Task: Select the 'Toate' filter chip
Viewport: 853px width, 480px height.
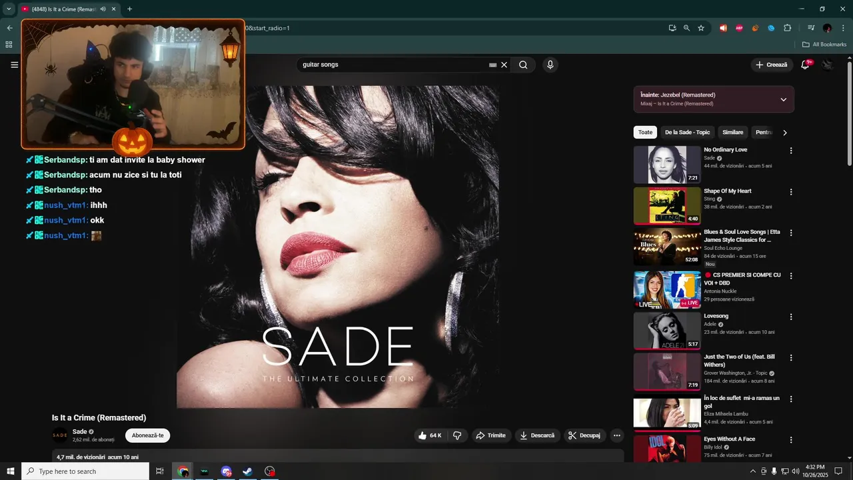Action: 645,132
